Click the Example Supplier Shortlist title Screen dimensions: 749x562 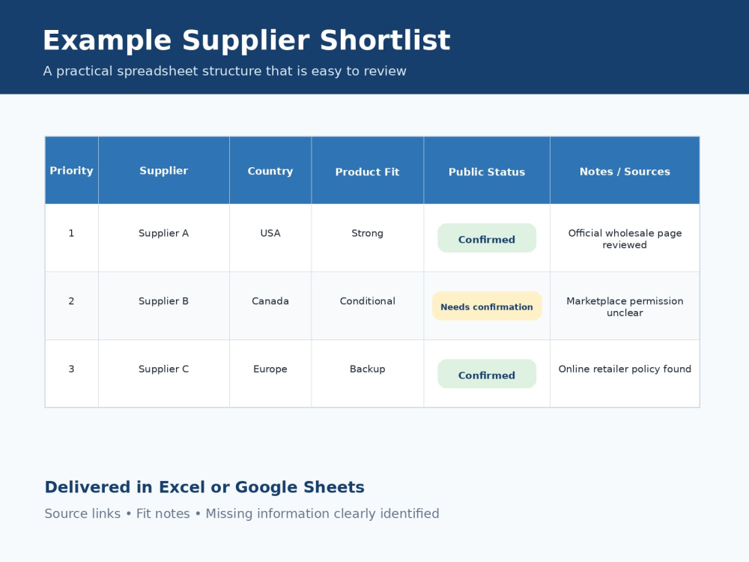pyautogui.click(x=246, y=40)
